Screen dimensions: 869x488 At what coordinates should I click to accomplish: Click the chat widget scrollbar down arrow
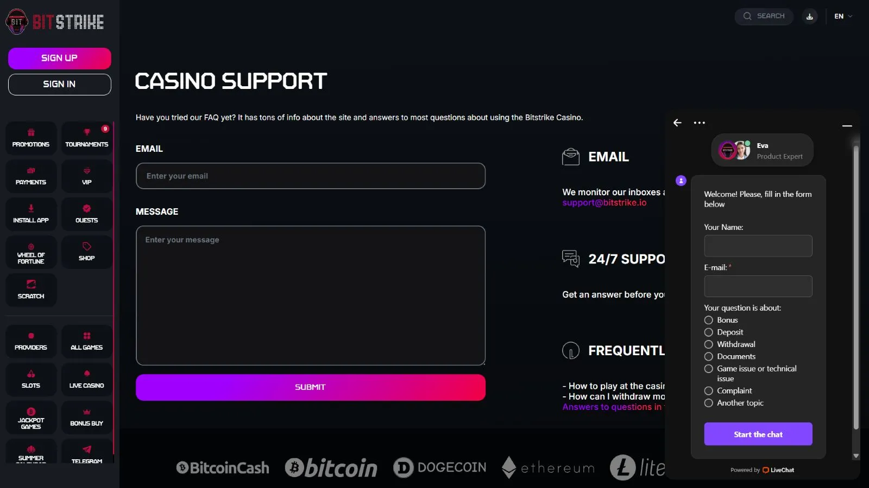pos(856,456)
